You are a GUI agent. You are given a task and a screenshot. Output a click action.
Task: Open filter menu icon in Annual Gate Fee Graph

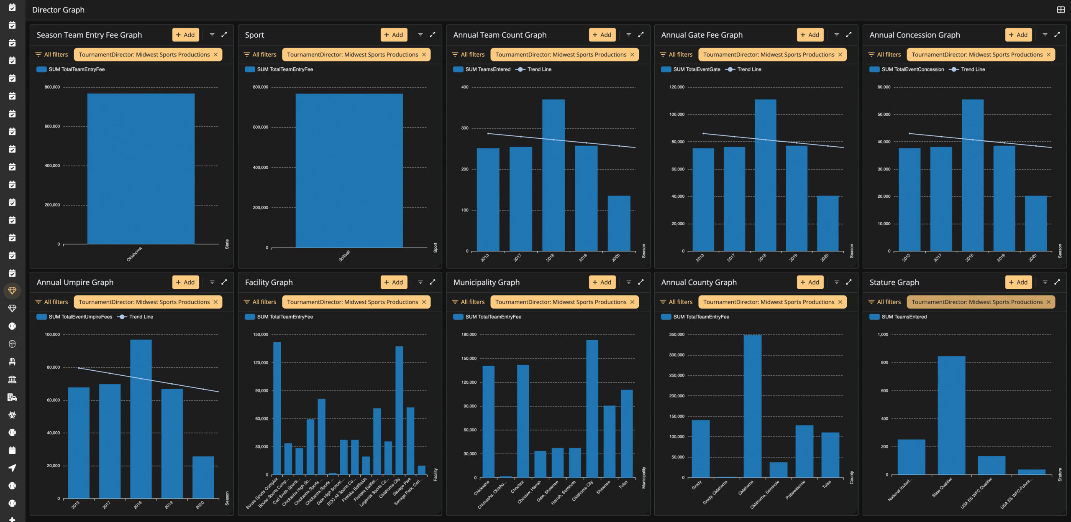pos(837,35)
